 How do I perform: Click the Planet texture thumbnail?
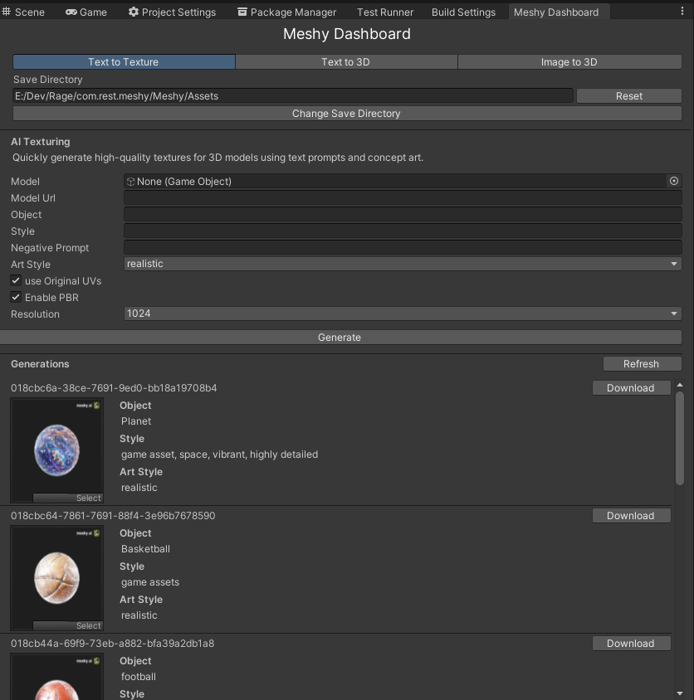click(x=56, y=450)
